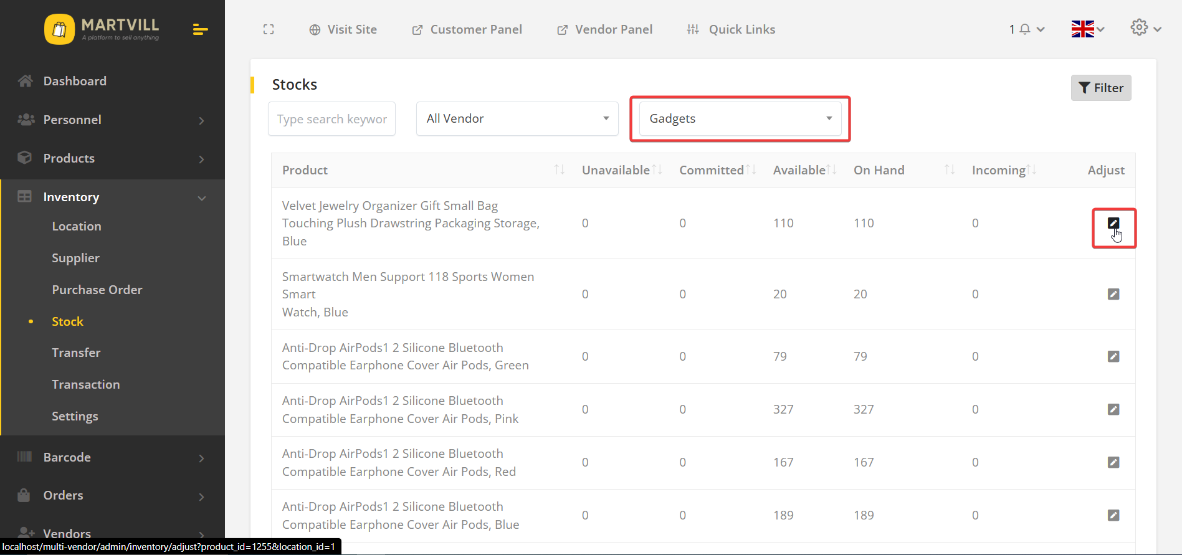
Task: Go to Purchase Order in sidebar
Action: (97, 290)
